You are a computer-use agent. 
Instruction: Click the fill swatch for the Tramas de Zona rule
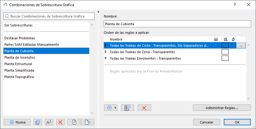pos(225,52)
